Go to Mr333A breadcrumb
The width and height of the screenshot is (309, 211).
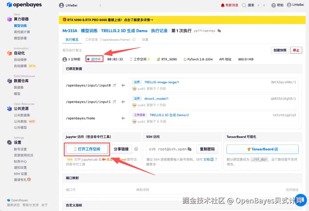coord(70,31)
